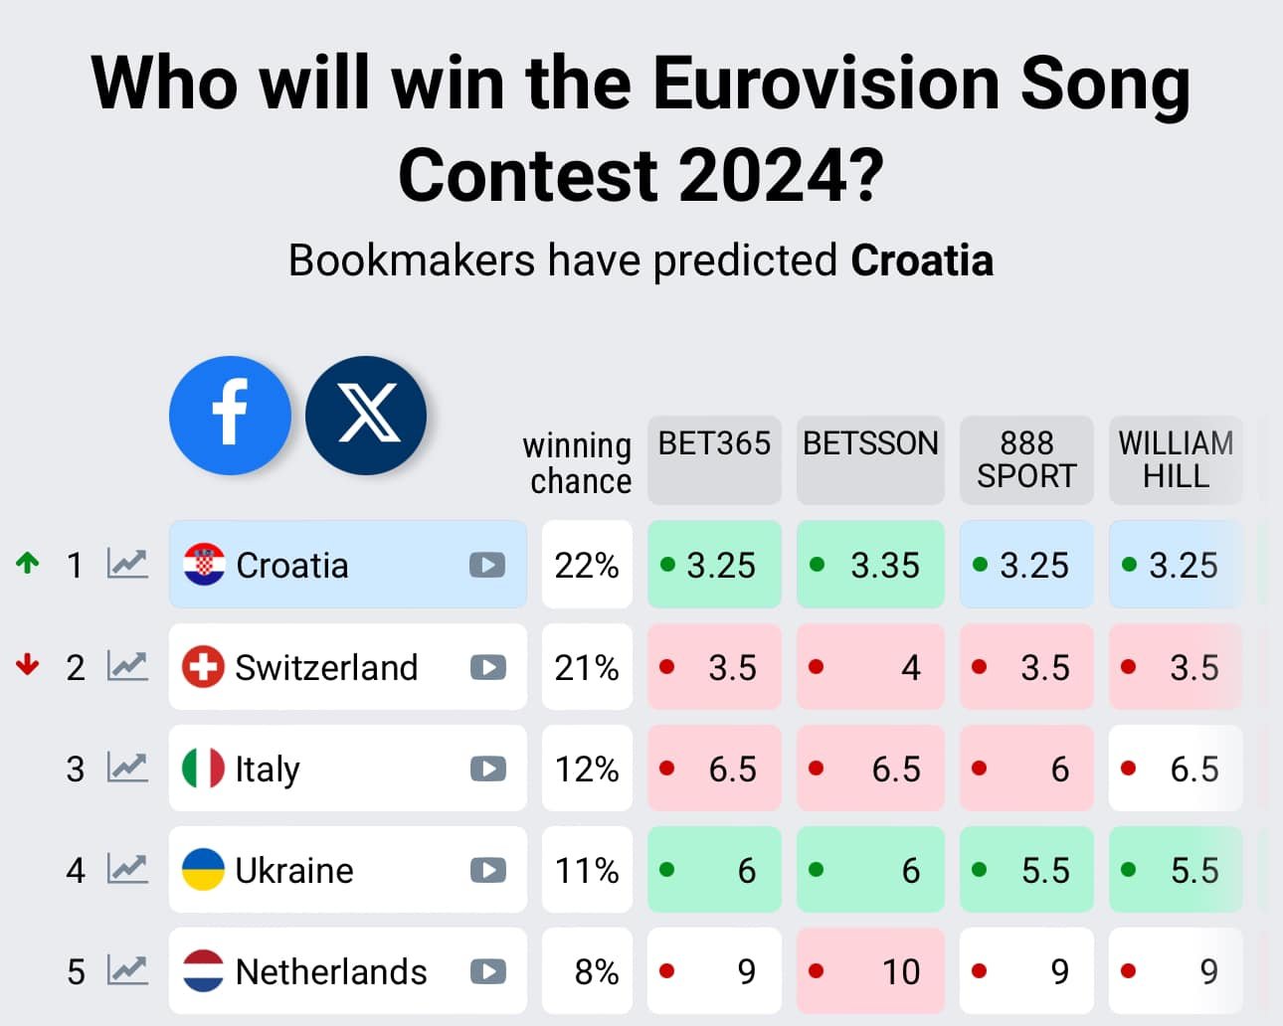1283x1026 pixels.
Task: Select the BETSSON column header
Action: click(870, 459)
